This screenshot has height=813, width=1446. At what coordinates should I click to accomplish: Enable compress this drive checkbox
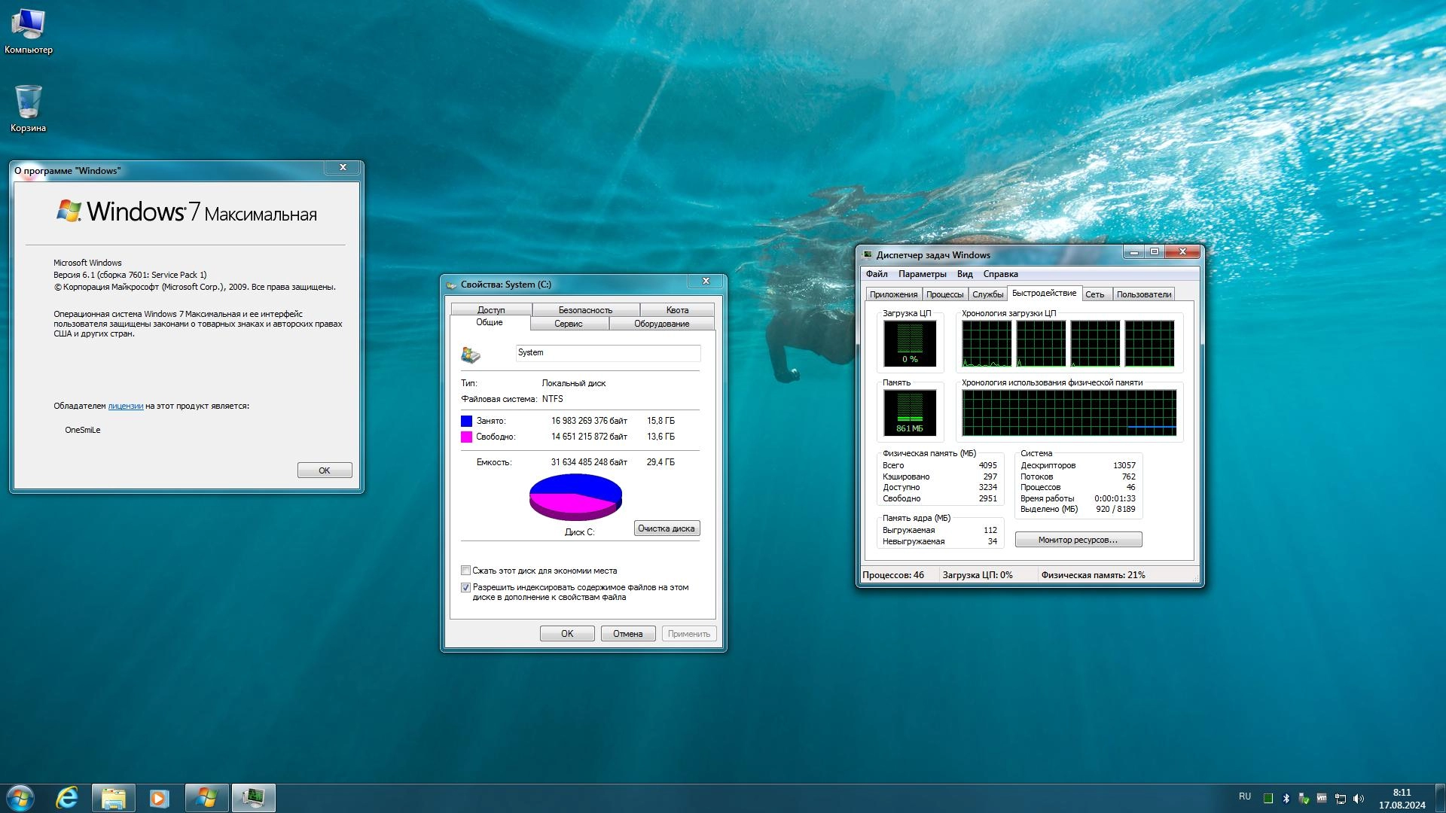coord(465,571)
